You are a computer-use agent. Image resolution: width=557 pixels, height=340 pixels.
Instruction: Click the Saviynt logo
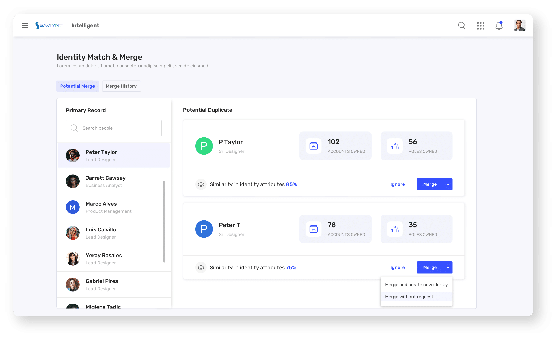coord(49,25)
